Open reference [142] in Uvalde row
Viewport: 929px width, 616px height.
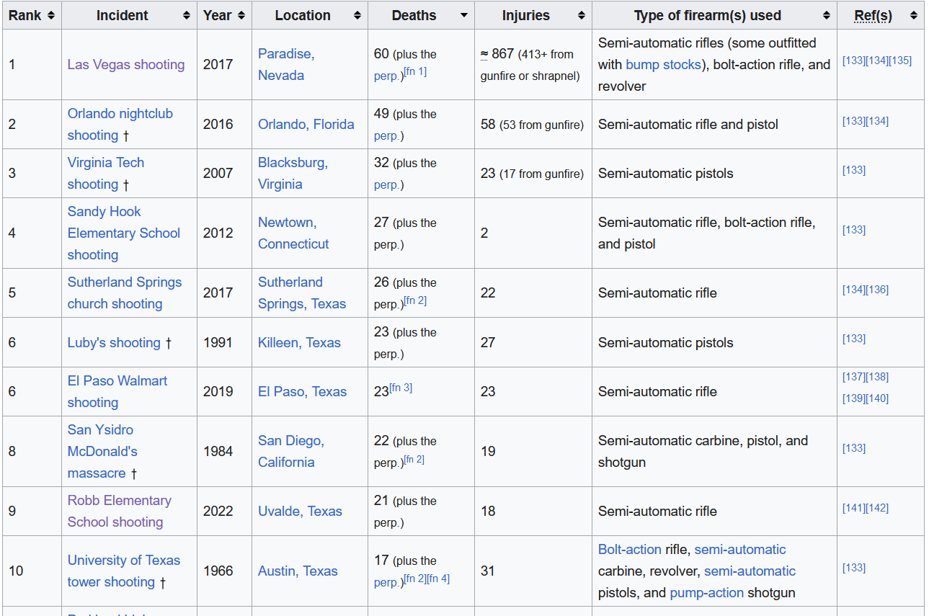(x=877, y=508)
